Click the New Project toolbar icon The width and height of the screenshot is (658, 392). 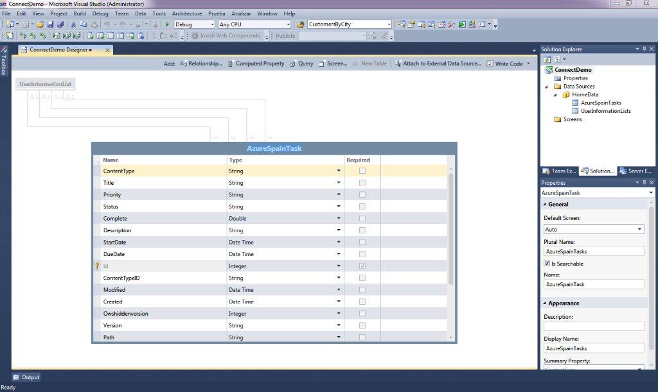coord(10,24)
